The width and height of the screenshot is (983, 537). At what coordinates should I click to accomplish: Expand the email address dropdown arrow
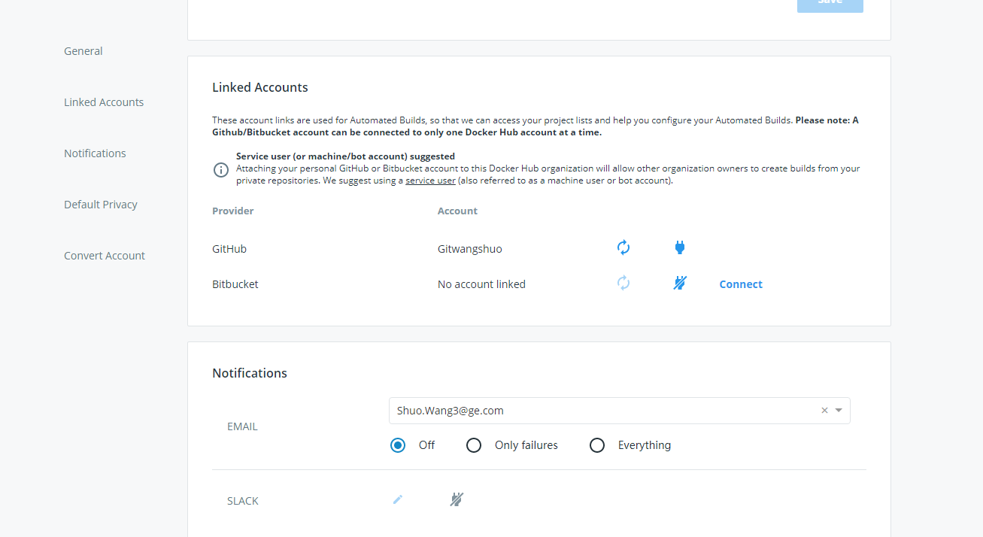[839, 411]
